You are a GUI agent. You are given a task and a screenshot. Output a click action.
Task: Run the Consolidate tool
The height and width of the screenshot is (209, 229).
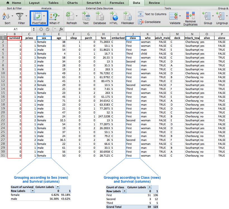(152, 22)
